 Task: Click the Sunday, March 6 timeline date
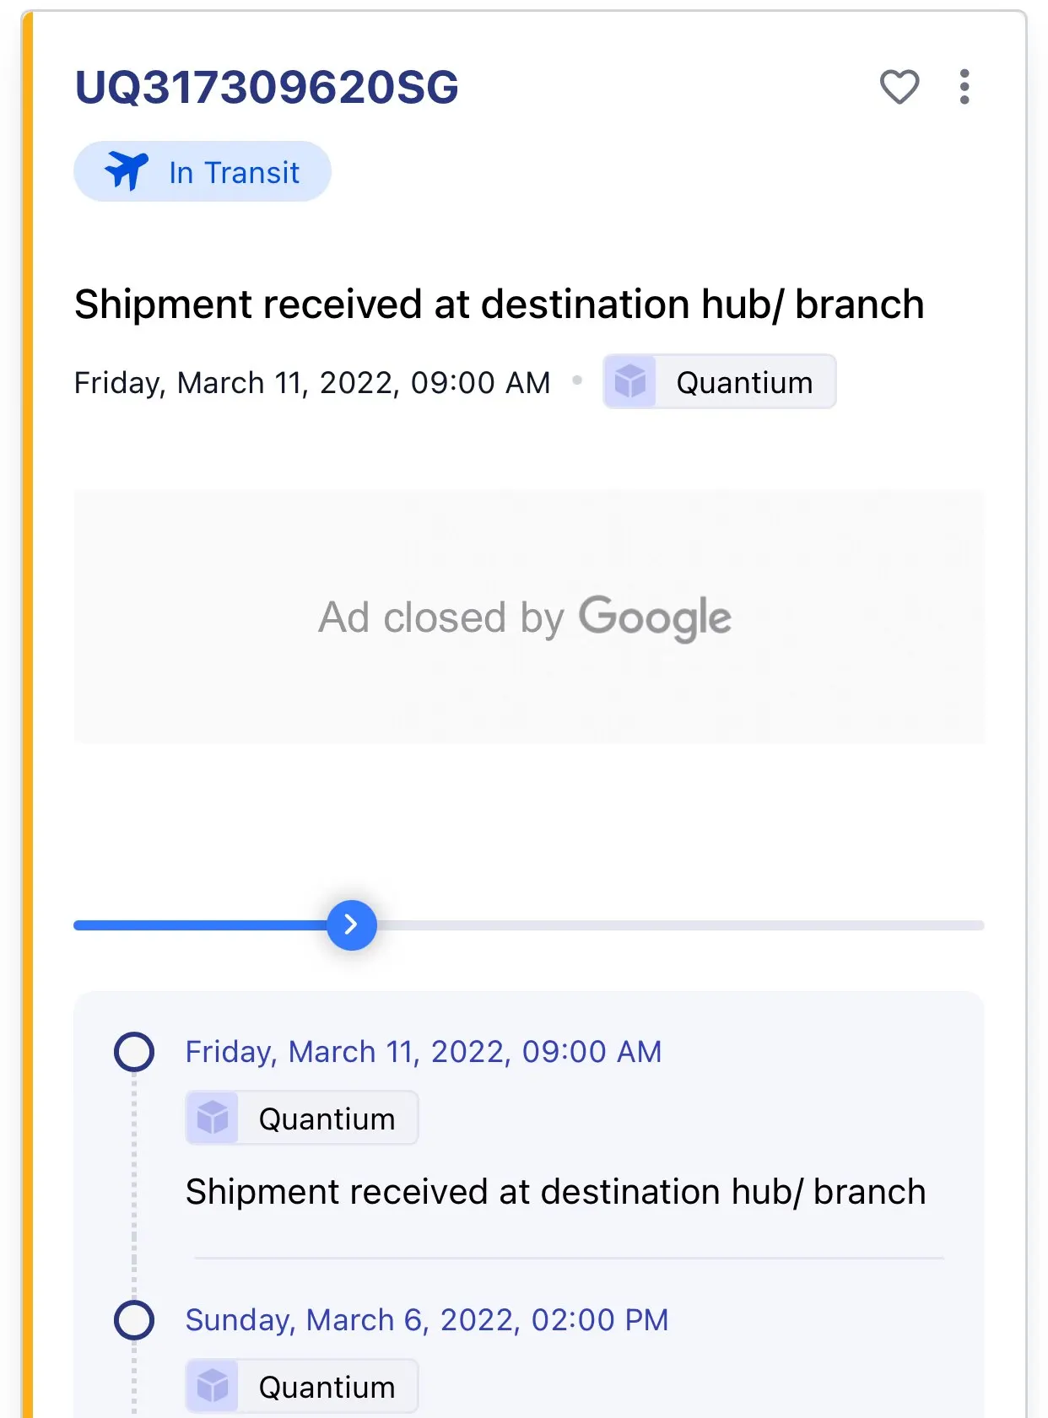click(x=427, y=1320)
